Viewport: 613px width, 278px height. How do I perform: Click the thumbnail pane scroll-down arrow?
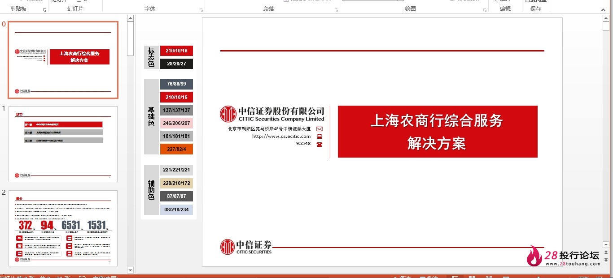[131, 270]
